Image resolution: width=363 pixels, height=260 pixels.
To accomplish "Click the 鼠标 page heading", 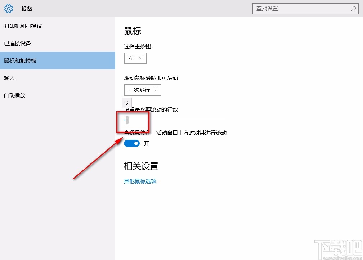I will [133, 31].
